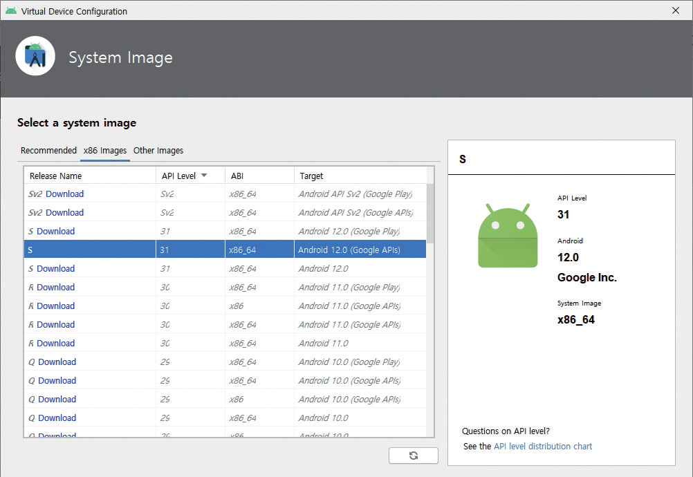Download R image with plain Android 11.0 target
693x477 pixels.
tap(56, 343)
